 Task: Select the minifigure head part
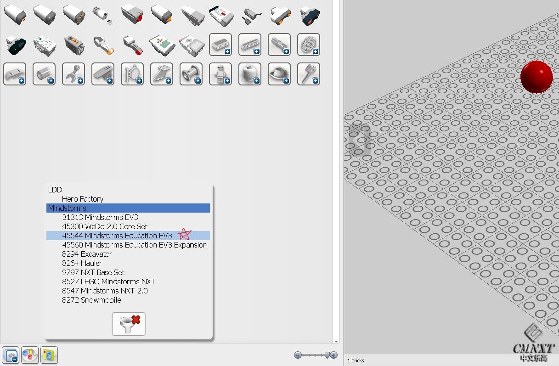point(250,73)
